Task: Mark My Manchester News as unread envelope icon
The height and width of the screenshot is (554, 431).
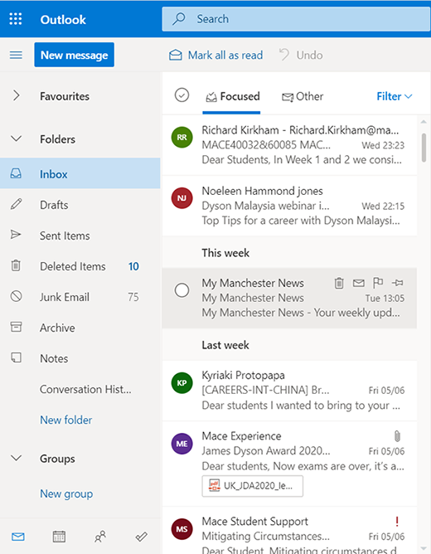Action: [x=359, y=283]
